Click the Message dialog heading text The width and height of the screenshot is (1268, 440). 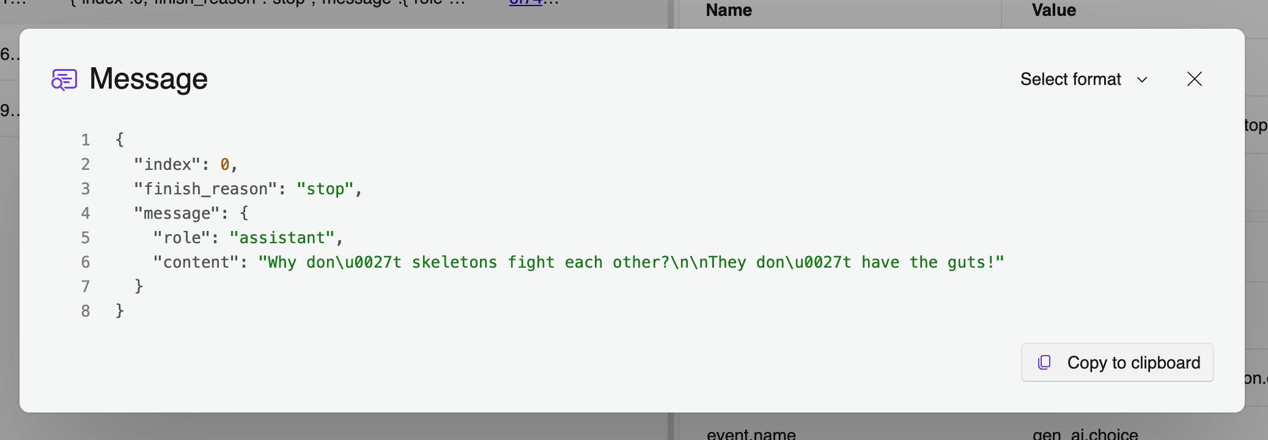coord(149,79)
